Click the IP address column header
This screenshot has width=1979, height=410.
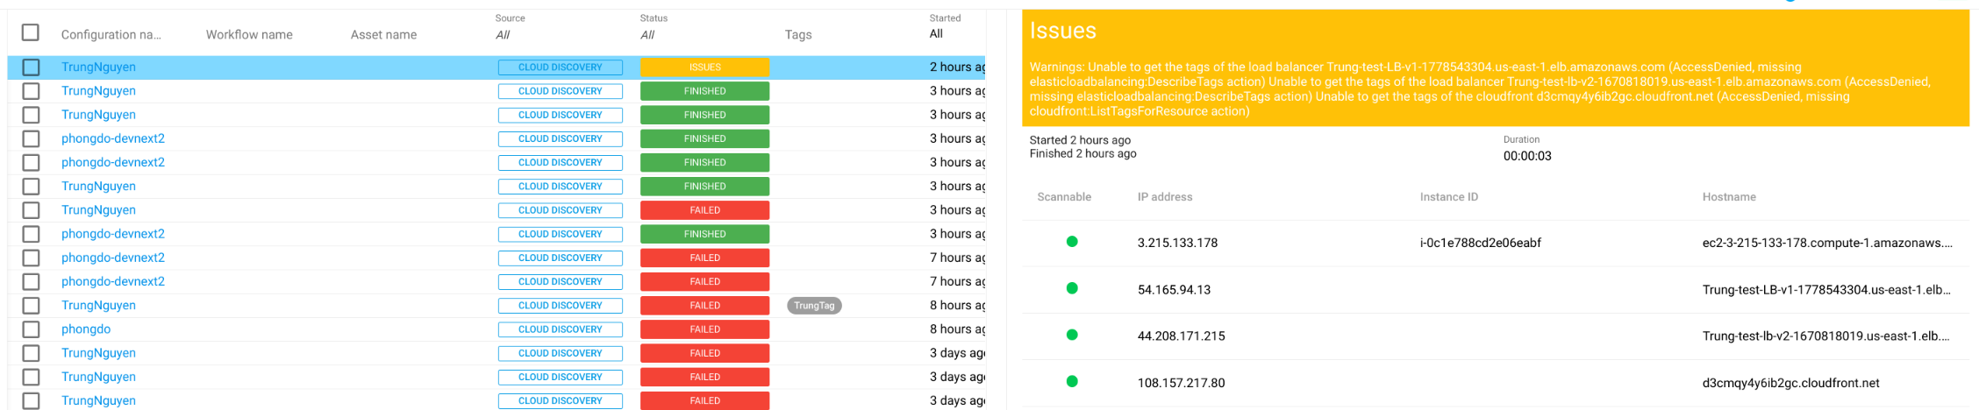[x=1164, y=197]
